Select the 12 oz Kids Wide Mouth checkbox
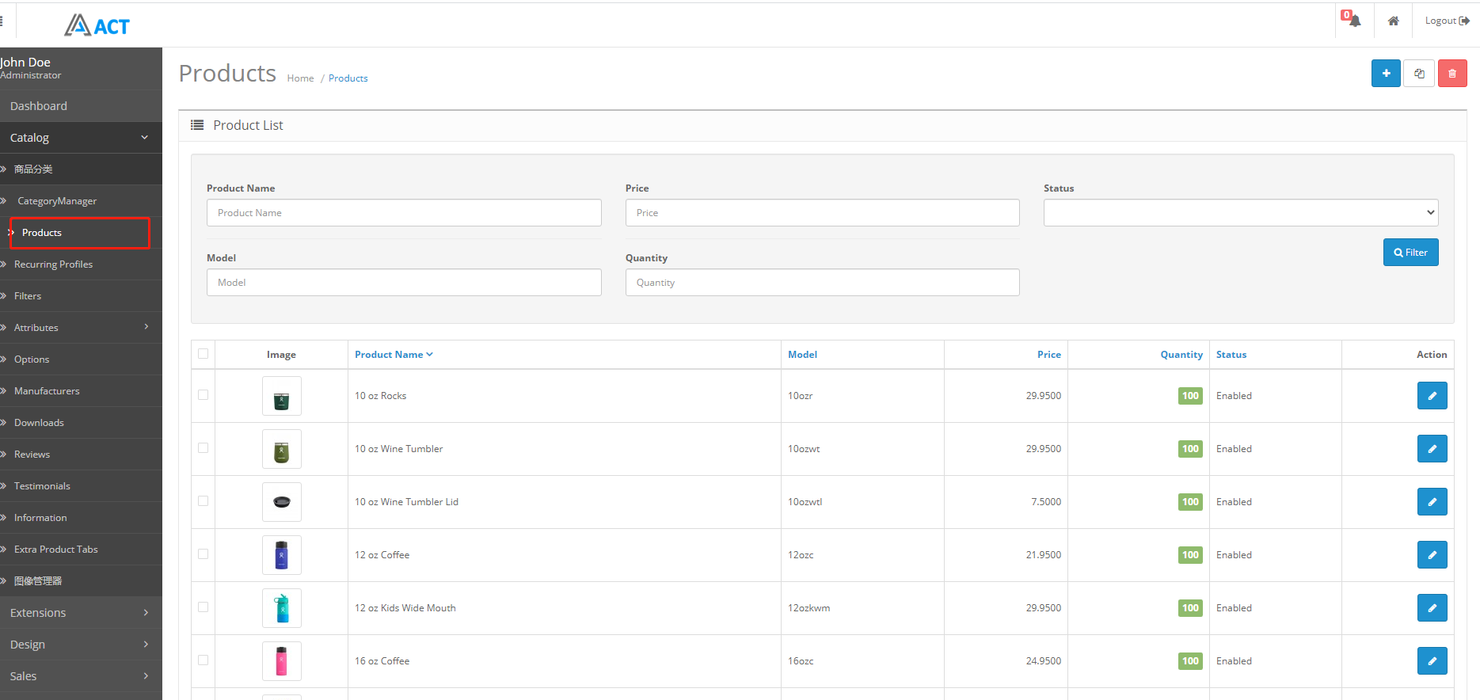Image resolution: width=1480 pixels, height=700 pixels. (x=204, y=607)
